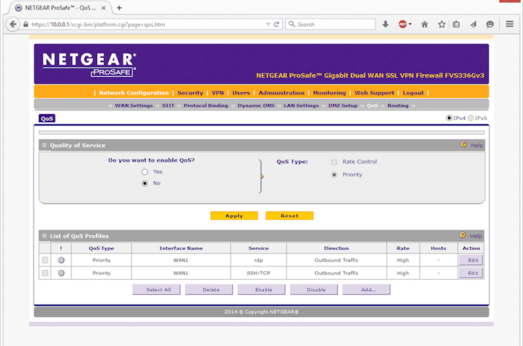Go to Protocol Binding submenu

point(206,105)
